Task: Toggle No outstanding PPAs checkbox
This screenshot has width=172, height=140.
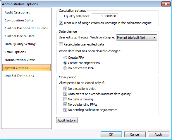Action: click(65, 104)
